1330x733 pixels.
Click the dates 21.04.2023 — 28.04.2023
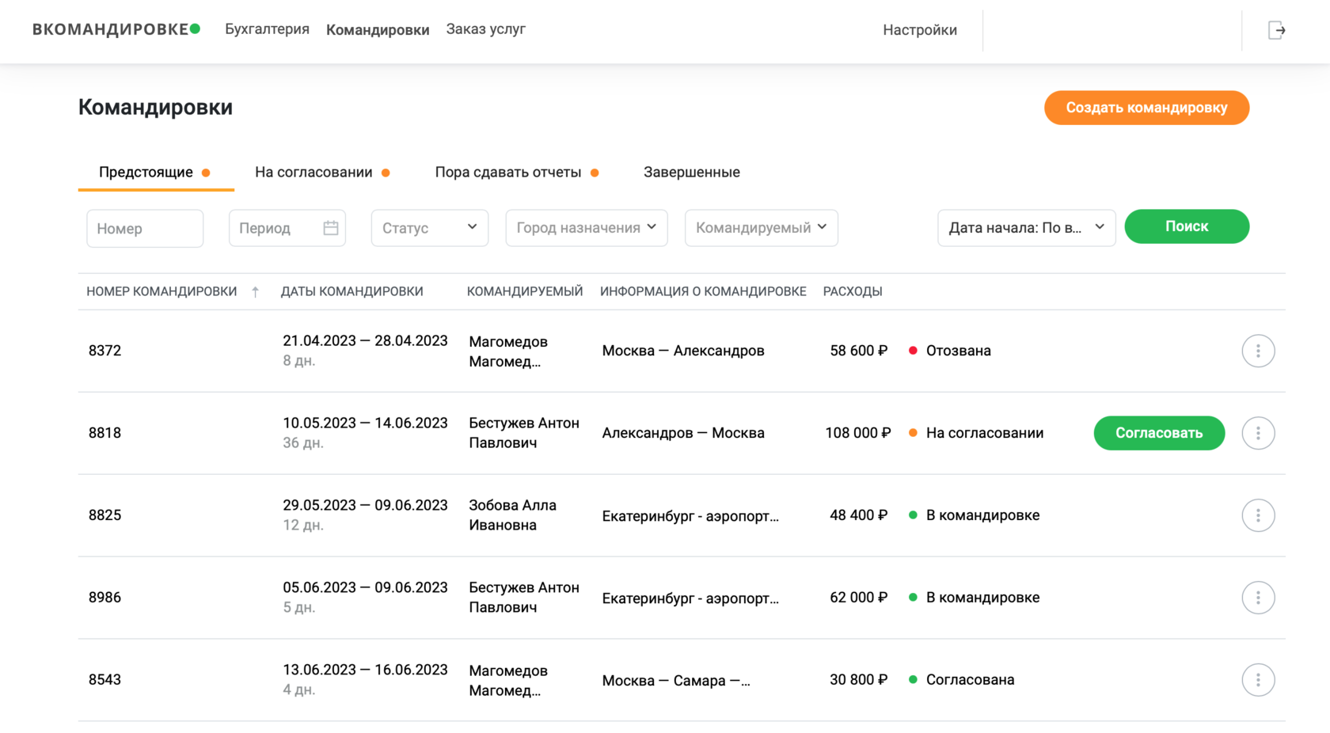click(365, 341)
